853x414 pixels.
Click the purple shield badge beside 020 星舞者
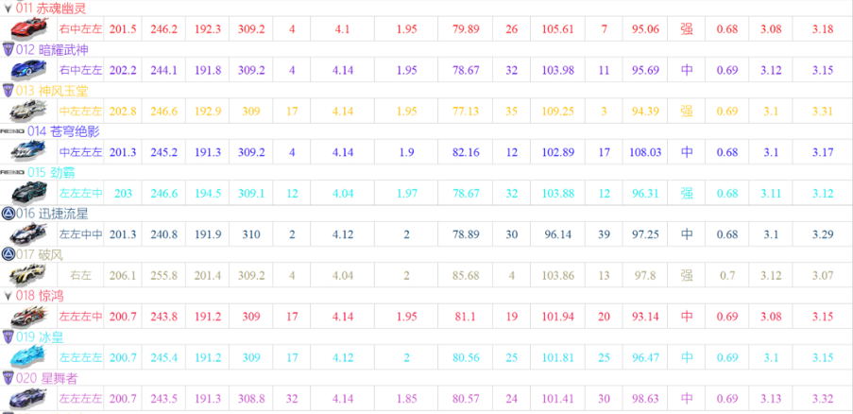8,378
